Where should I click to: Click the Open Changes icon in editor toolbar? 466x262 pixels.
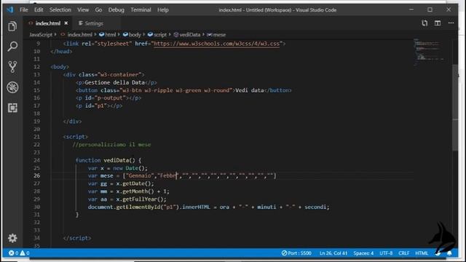pyautogui.click(x=424, y=23)
